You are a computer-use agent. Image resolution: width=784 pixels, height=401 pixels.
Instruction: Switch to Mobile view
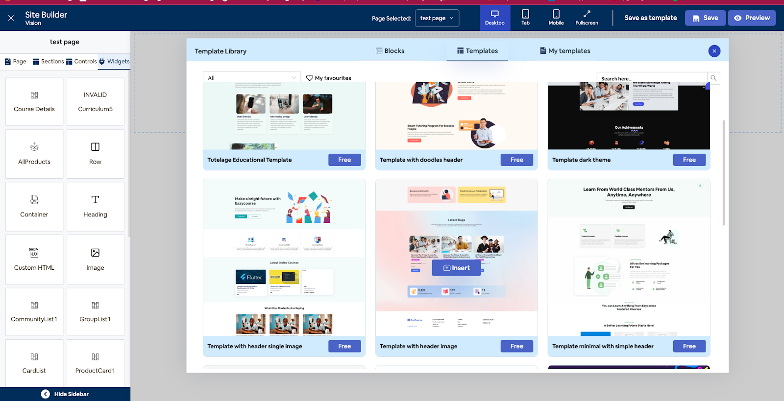[556, 18]
